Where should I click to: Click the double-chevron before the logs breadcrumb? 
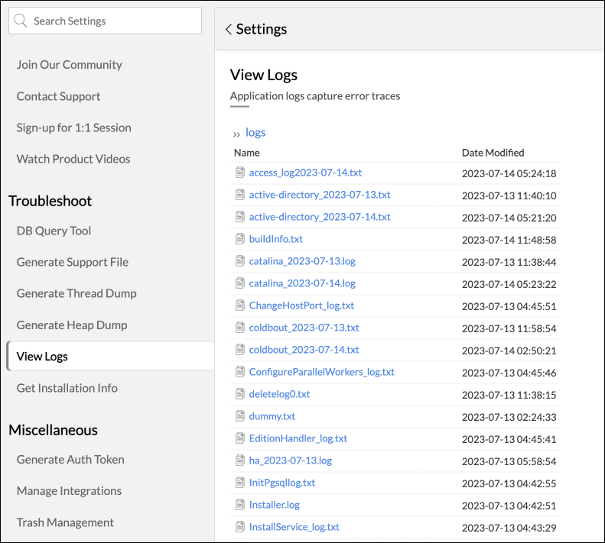tap(236, 134)
